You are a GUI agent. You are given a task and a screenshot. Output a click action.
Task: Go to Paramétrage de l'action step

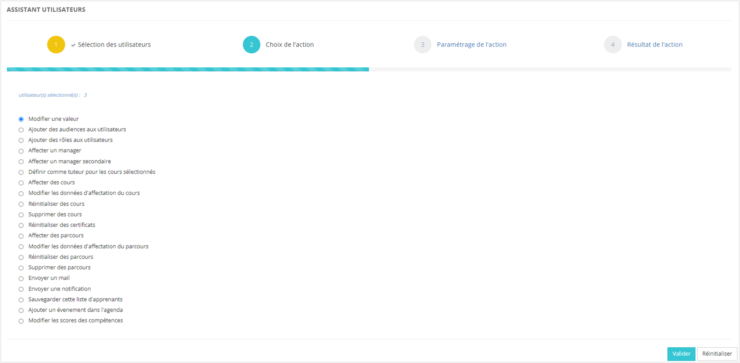coord(471,45)
